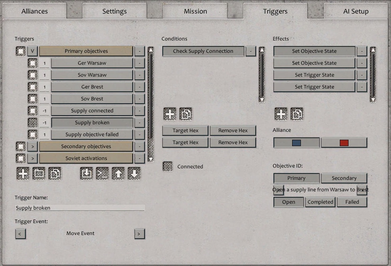391x266 pixels.
Task: Click the Conditions list scroll up arrow
Action: click(x=262, y=50)
